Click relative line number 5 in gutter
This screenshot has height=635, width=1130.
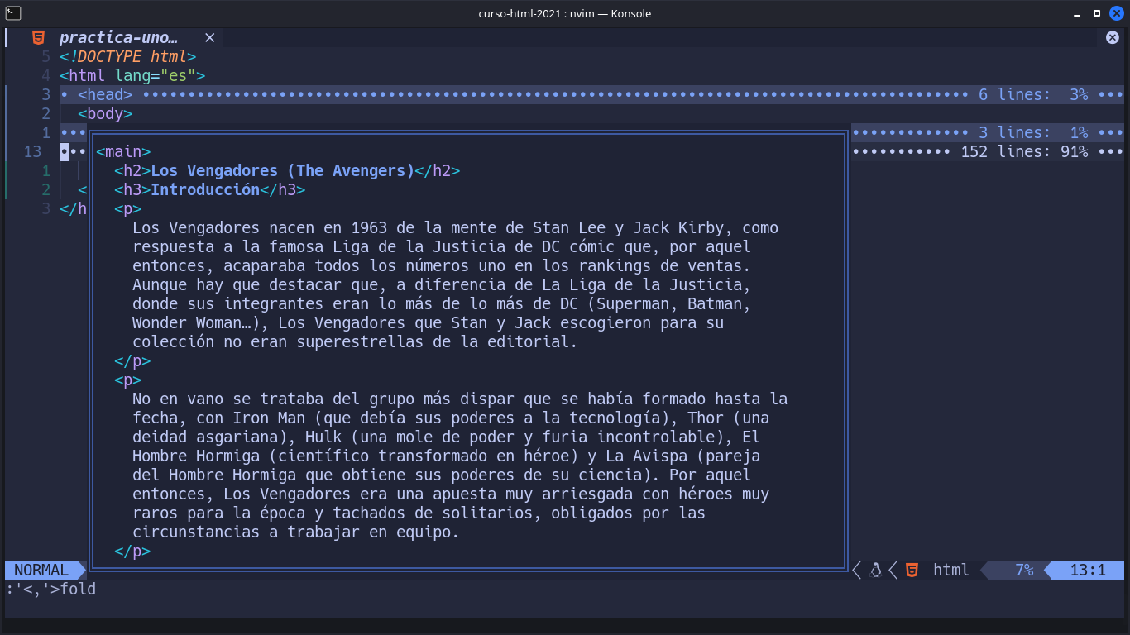46,57
